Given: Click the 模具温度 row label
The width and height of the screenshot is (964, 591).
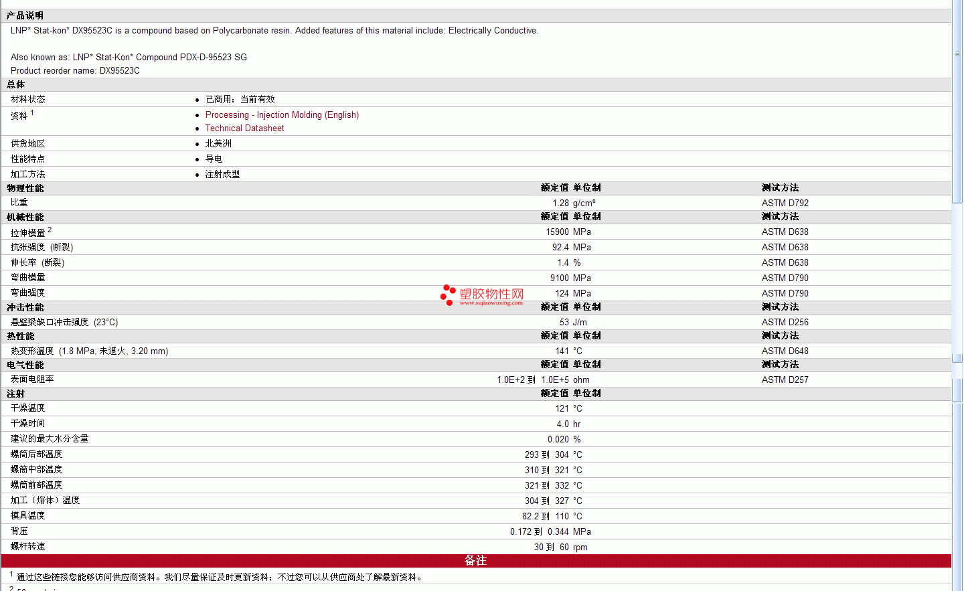Looking at the screenshot, I should coord(28,516).
